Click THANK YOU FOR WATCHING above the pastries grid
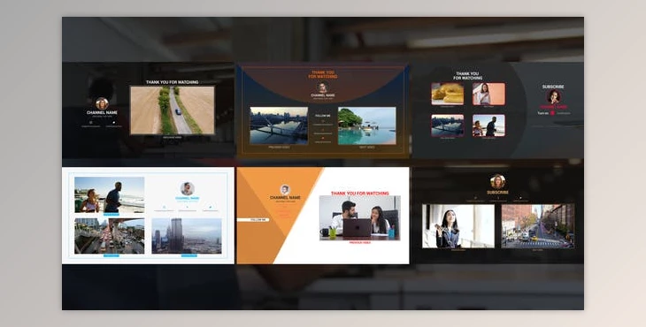Image resolution: width=646 pixels, height=327 pixels. tap(467, 76)
